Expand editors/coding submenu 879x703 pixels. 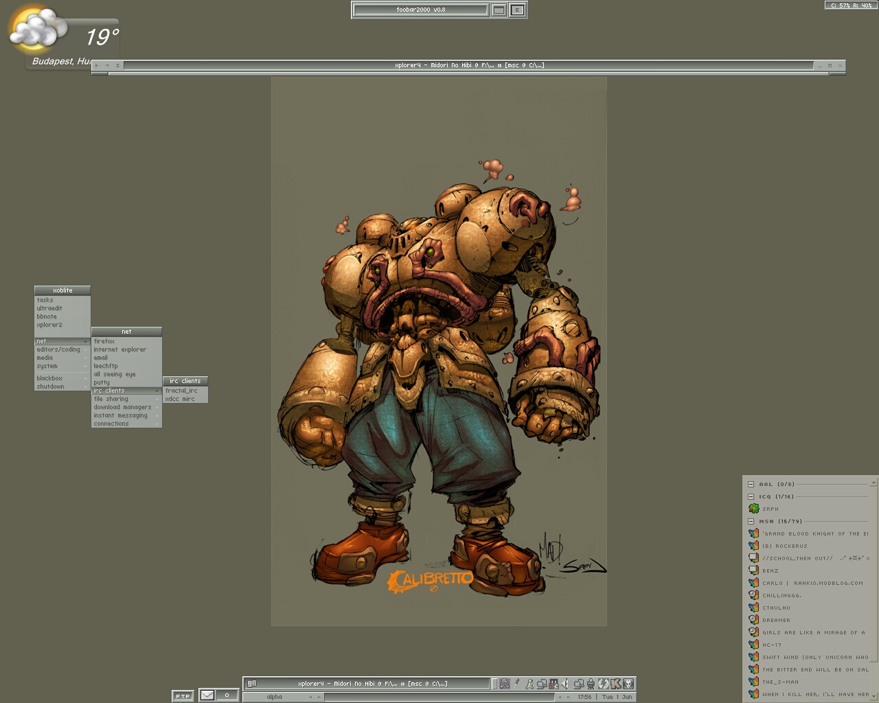click(62, 349)
